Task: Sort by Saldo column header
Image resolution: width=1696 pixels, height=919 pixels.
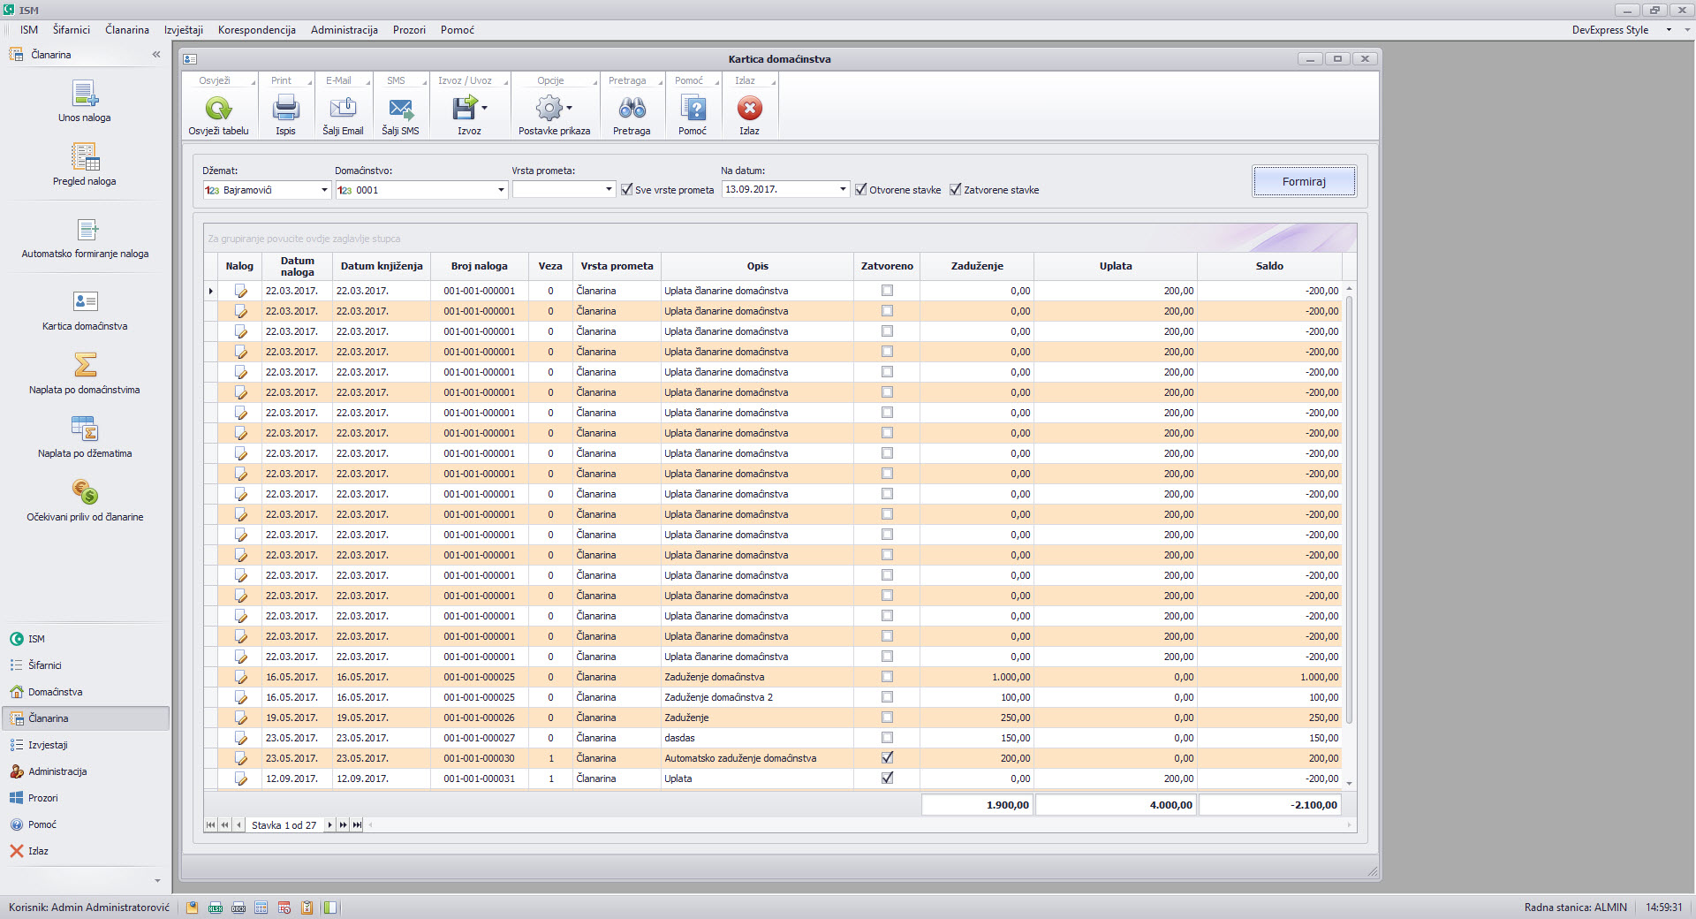Action: tap(1269, 266)
